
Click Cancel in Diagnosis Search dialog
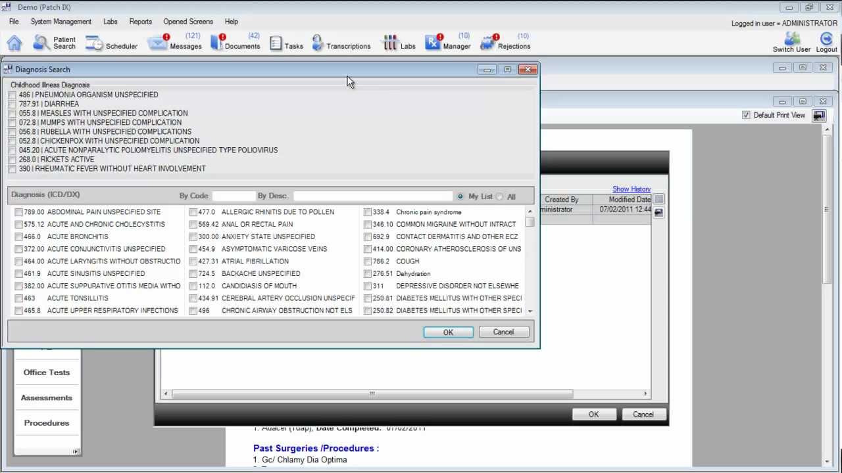[503, 332]
